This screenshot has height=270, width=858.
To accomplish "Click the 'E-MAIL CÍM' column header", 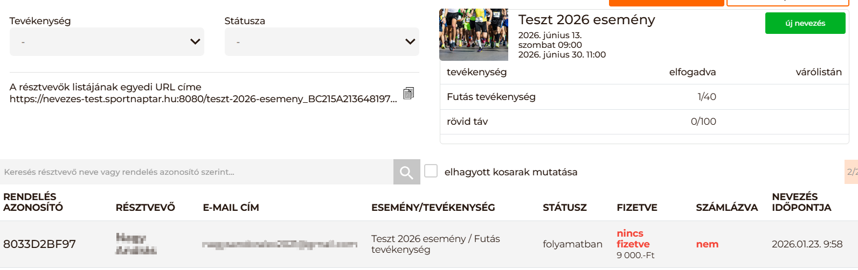I will point(231,208).
